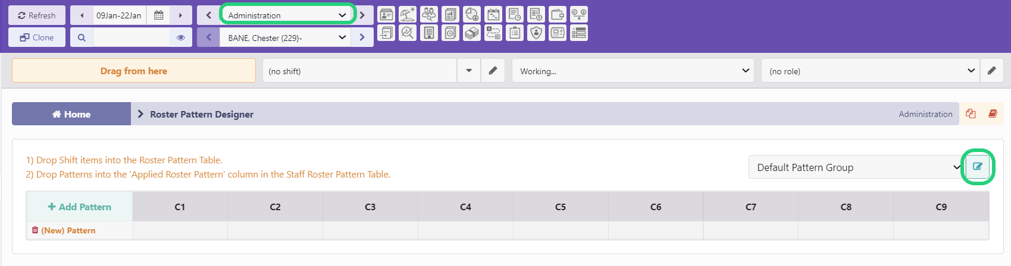Select next staff after BANE, Chester

362,37
